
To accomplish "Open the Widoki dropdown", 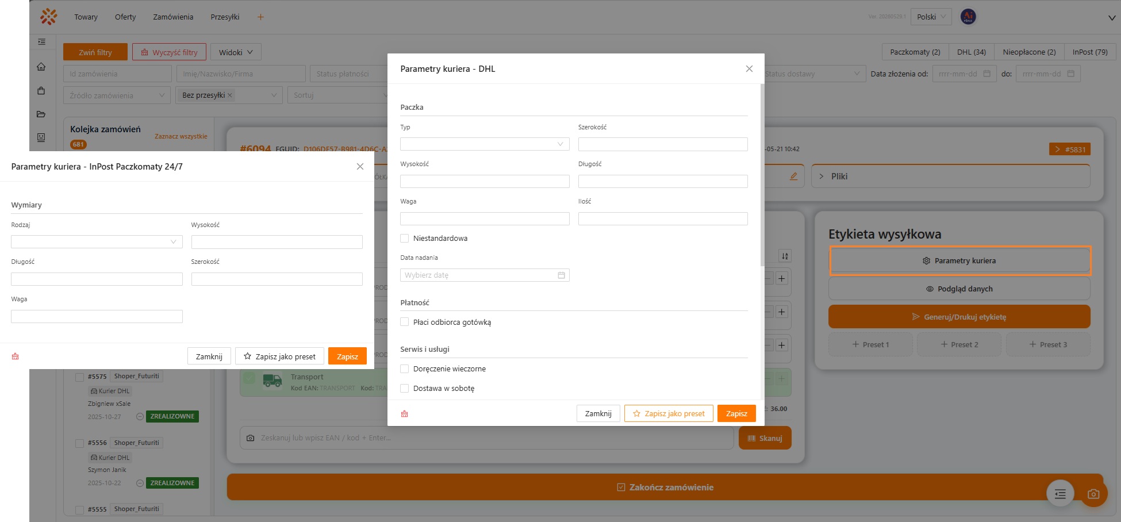I will click(x=236, y=52).
